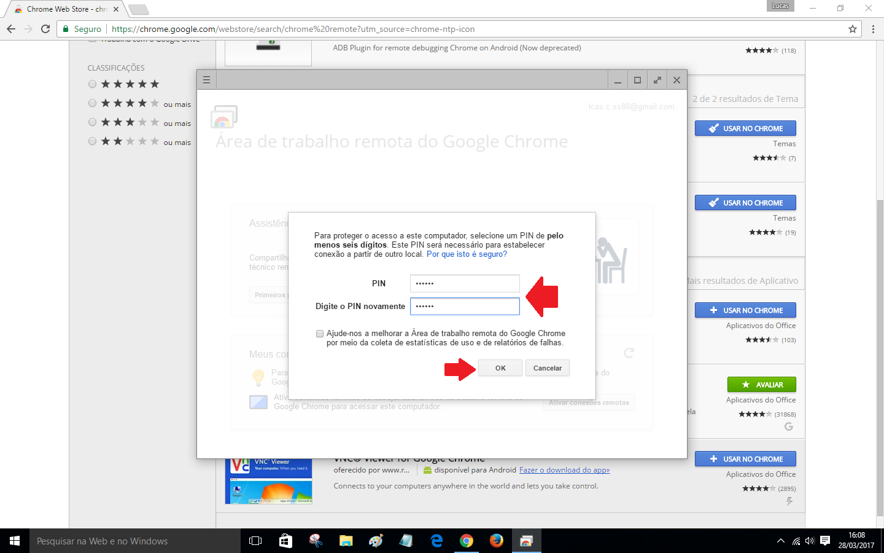Click 'USAR NO CHROME' for VNC Viewer

click(745, 459)
